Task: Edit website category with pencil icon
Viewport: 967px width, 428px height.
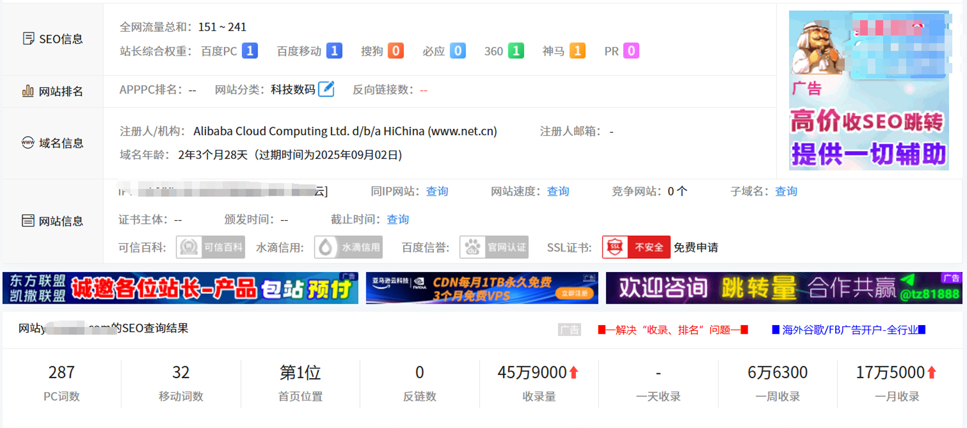Action: coord(326,89)
